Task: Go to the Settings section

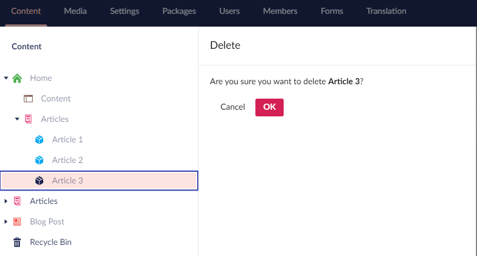Action: [x=125, y=11]
